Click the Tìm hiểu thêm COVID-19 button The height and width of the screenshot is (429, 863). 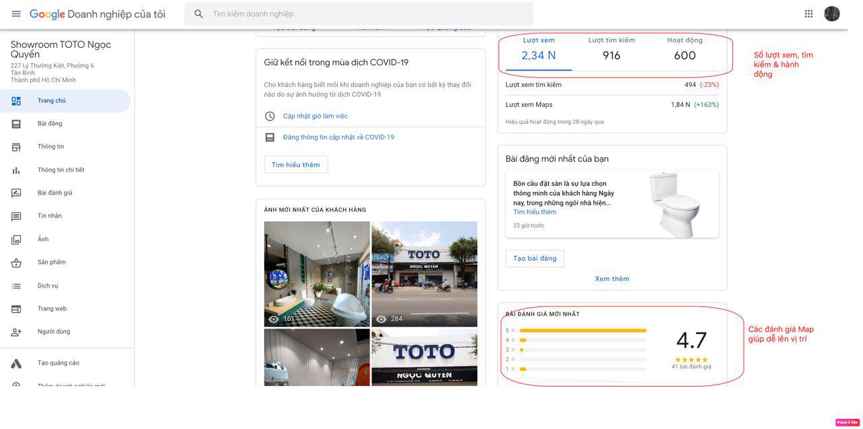[x=296, y=165]
